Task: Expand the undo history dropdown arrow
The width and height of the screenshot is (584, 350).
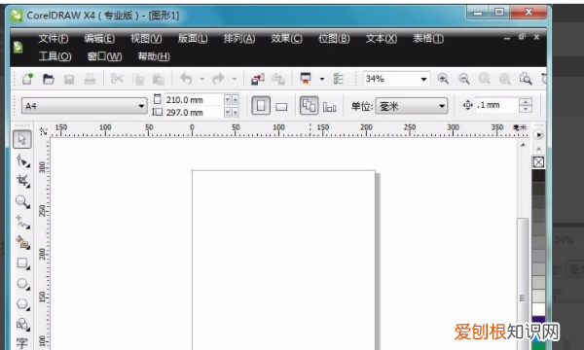Action: pos(201,79)
